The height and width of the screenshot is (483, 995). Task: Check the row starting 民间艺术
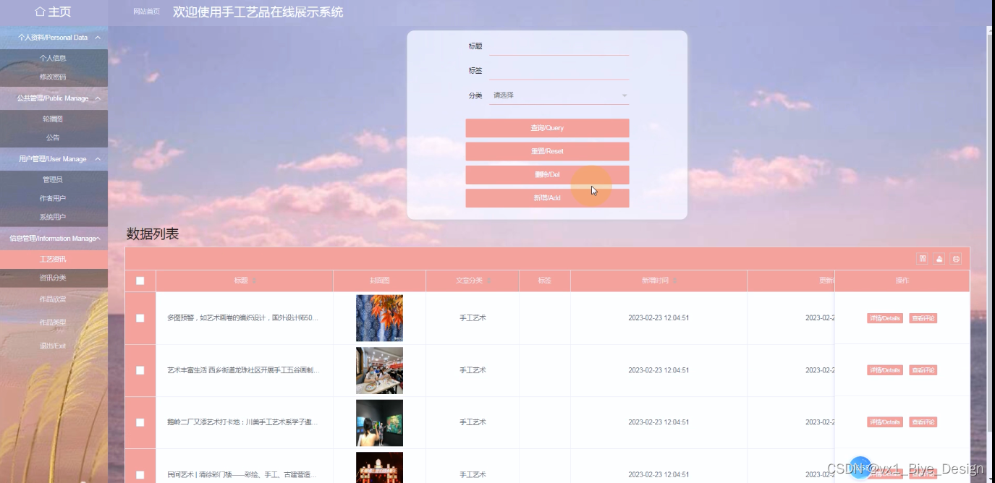[140, 474]
